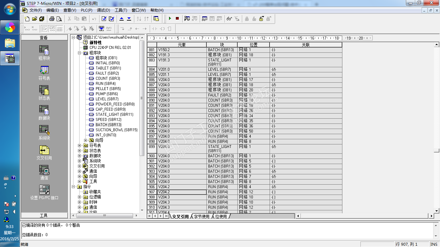Click the 9:33 clock in the taskbar
Viewport: 440px width, 247px height.
(10, 227)
